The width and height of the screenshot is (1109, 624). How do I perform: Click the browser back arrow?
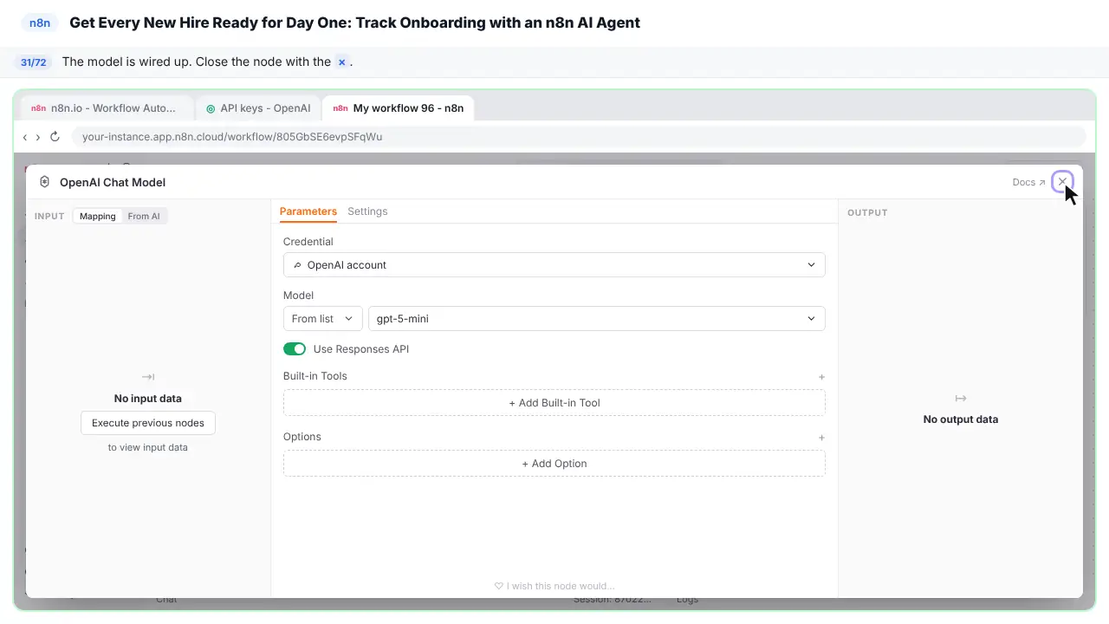coord(25,137)
